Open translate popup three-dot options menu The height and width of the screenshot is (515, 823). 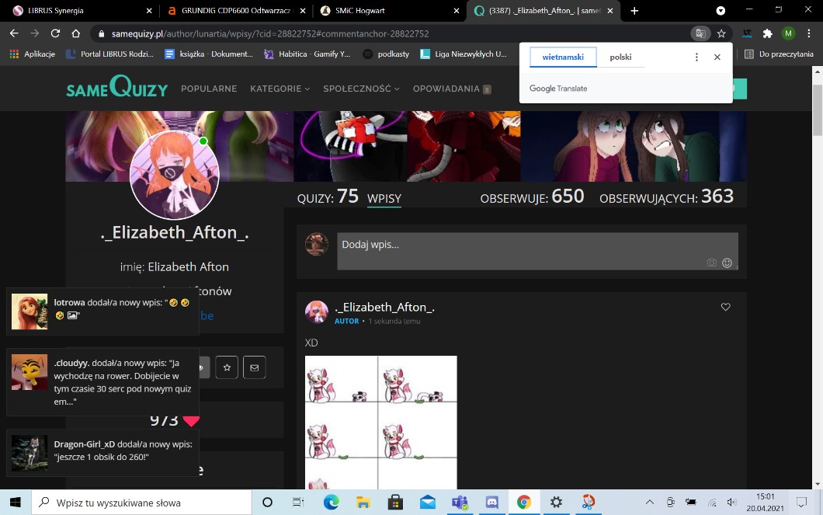tap(696, 57)
